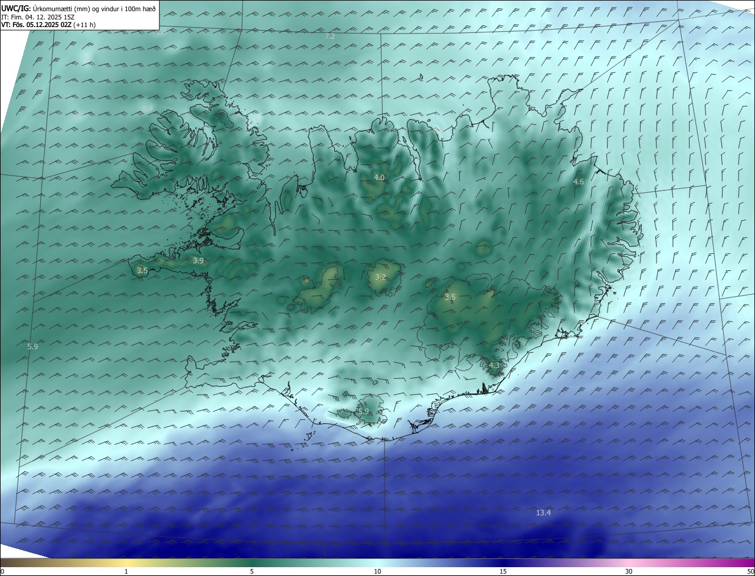This screenshot has width=755, height=576.
Task: Click the "15" tick label on the color scale
Action: (503, 571)
